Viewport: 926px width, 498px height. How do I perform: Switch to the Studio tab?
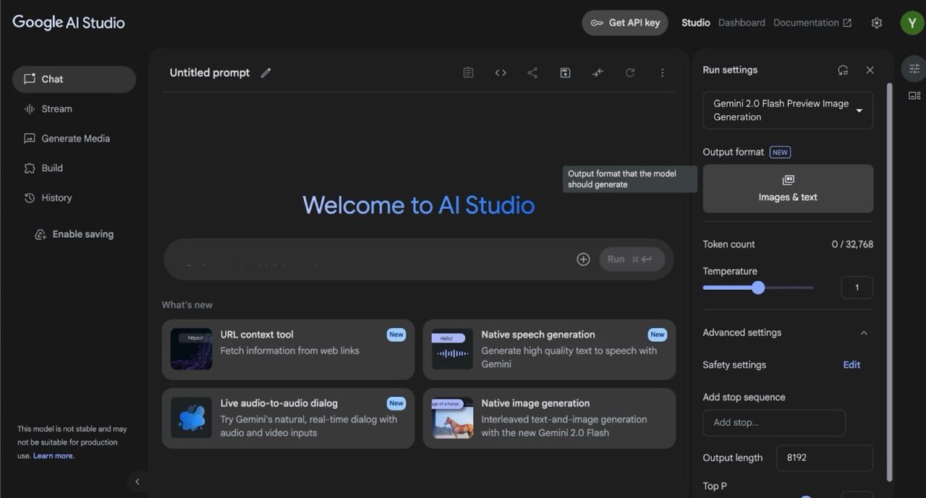(695, 23)
